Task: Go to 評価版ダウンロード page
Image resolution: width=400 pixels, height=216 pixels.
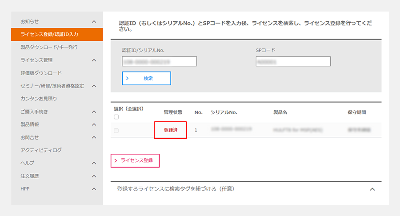Action: [41, 73]
